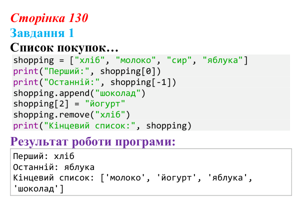Click the line shopping[2] = "йогурт"
The image size is (300, 206).
tap(69, 104)
